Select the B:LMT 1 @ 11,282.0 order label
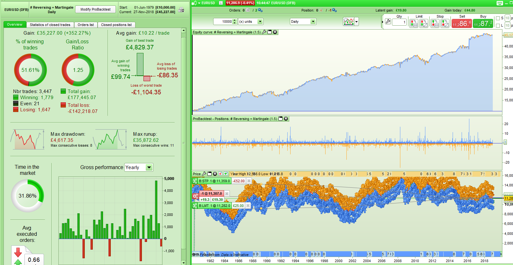The image size is (513, 265). point(214,206)
